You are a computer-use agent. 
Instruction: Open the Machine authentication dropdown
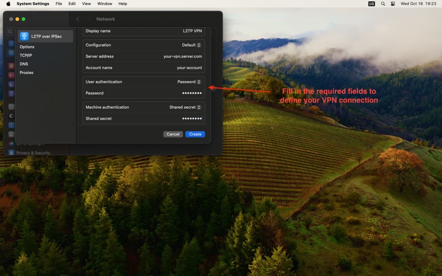click(x=185, y=107)
